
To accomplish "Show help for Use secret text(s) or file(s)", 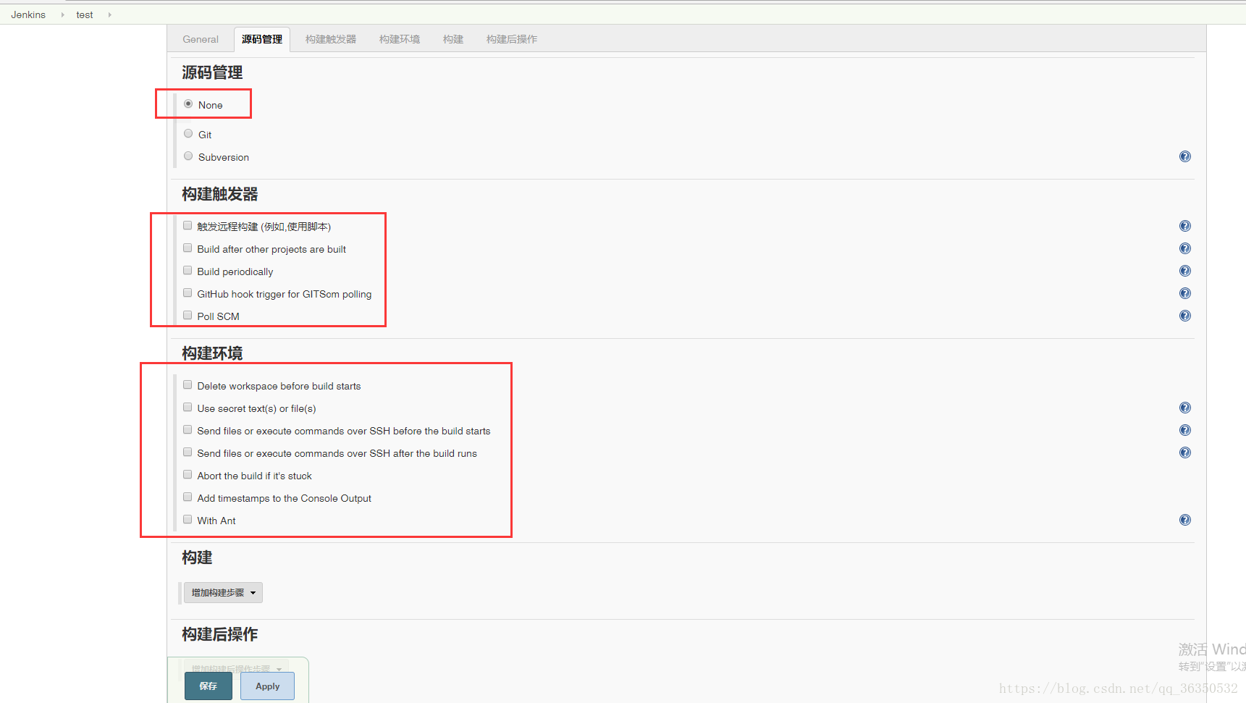I will pyautogui.click(x=1185, y=408).
